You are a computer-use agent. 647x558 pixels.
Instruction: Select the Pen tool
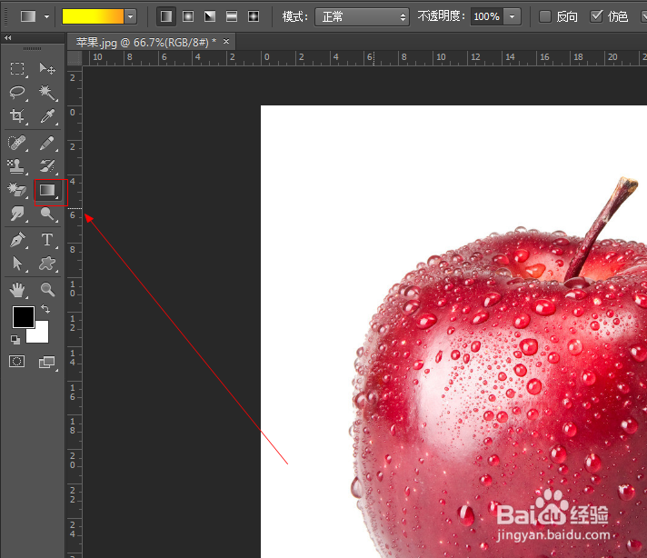(x=17, y=240)
